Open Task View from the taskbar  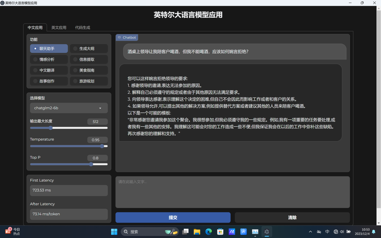coord(186,232)
